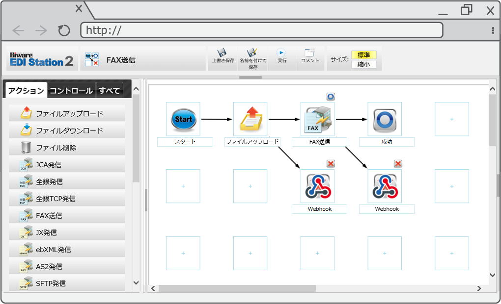Click the left Webhook node on the canvas
The width and height of the screenshot is (501, 304).
point(317,186)
